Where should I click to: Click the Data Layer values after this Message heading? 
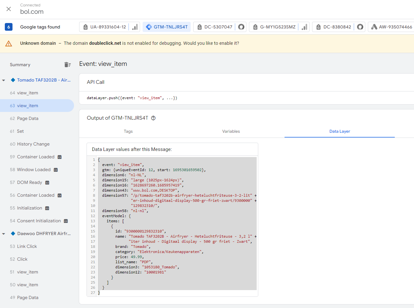(x=132, y=149)
